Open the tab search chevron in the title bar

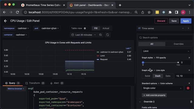point(189,5)
